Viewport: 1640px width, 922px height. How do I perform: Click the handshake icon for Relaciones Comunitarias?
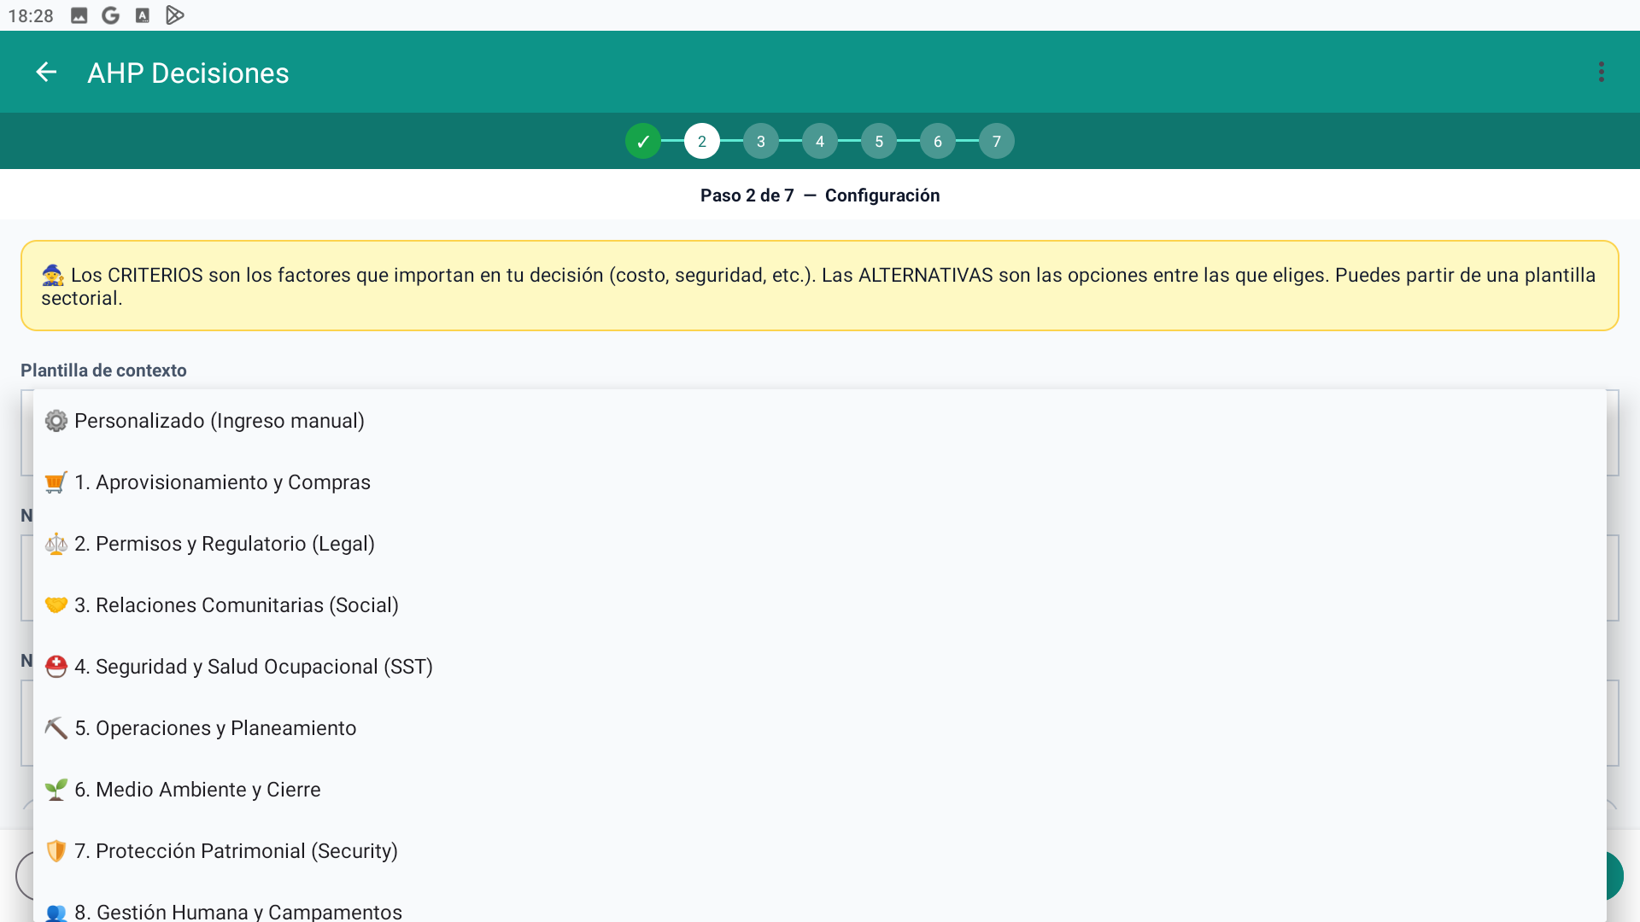[56, 605]
